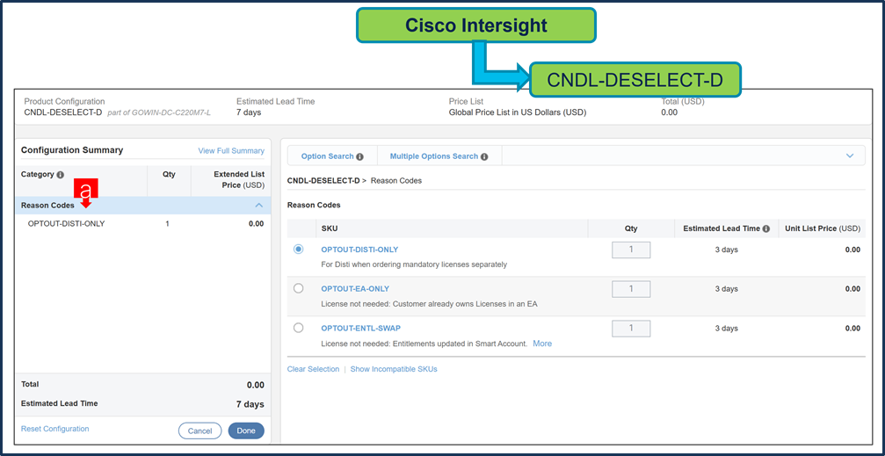
Task: Expand the search options panel chevron
Action: pyautogui.click(x=850, y=156)
